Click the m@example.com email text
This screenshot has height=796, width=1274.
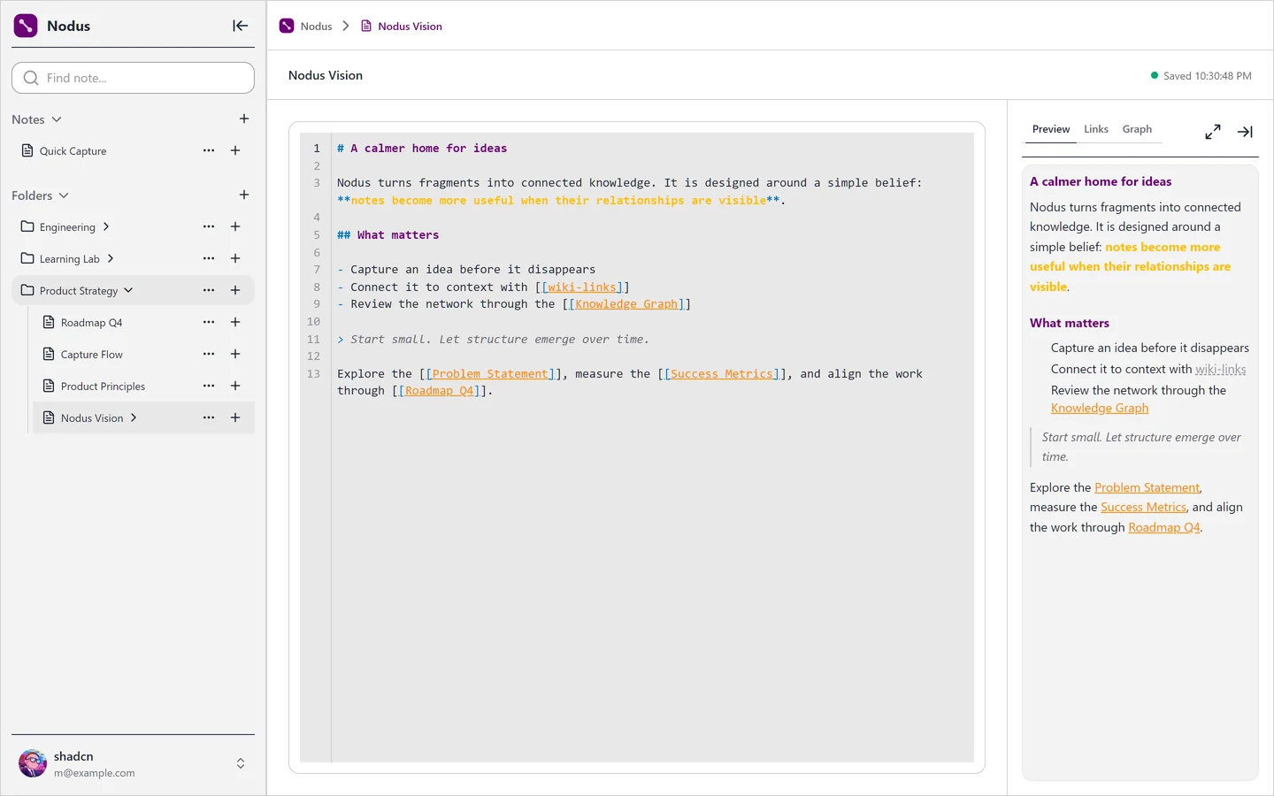pyautogui.click(x=95, y=773)
